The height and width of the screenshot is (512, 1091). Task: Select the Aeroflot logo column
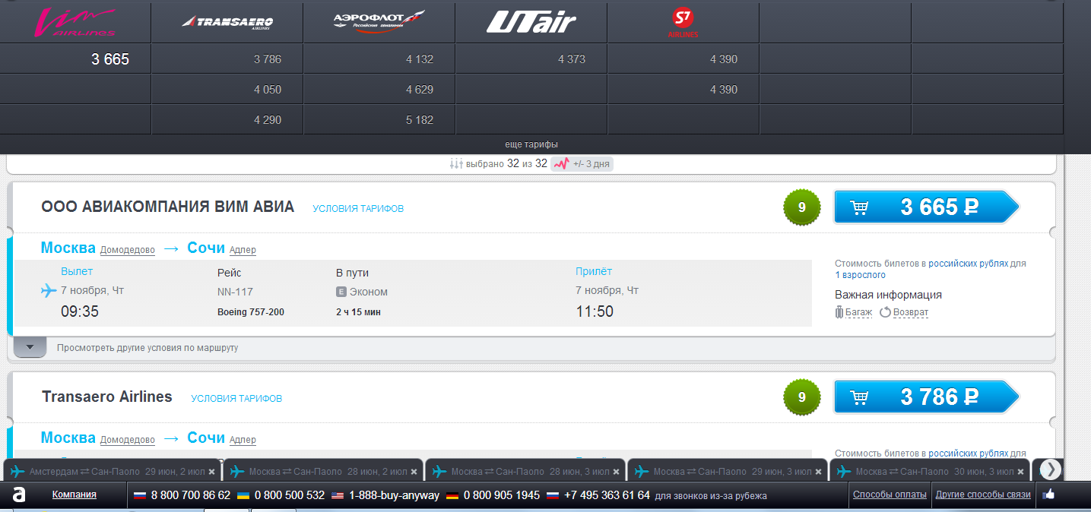tap(379, 21)
